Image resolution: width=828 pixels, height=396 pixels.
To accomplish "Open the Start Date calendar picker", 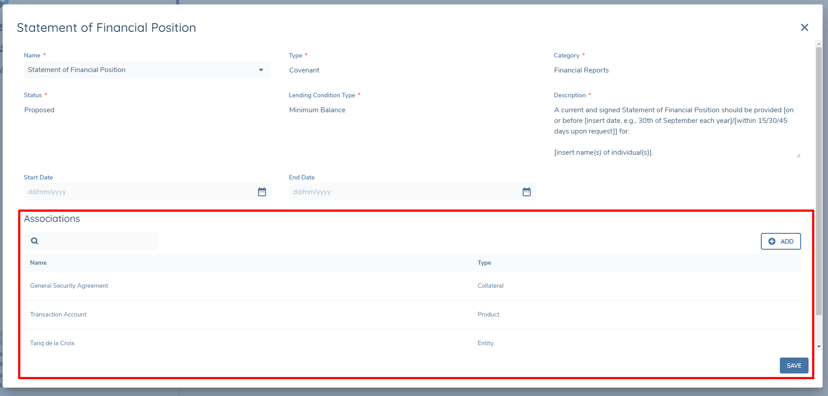I will pos(262,192).
